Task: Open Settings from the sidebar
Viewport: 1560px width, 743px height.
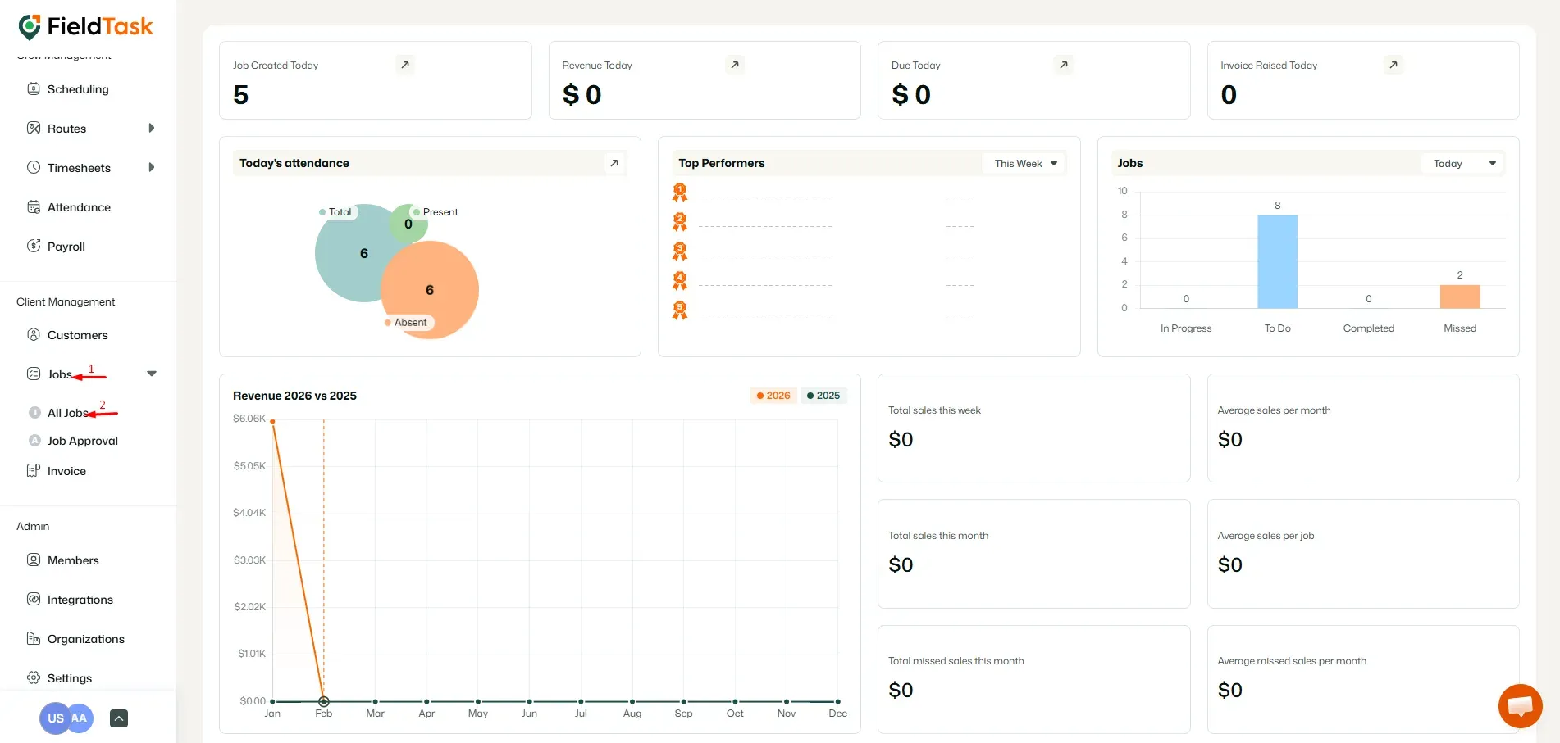Action: click(70, 677)
